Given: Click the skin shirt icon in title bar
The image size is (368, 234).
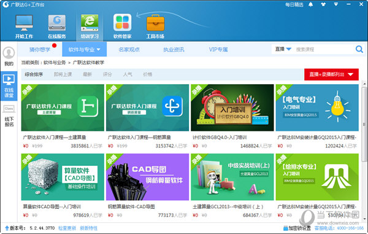Looking at the screenshot, I should point(323,4).
